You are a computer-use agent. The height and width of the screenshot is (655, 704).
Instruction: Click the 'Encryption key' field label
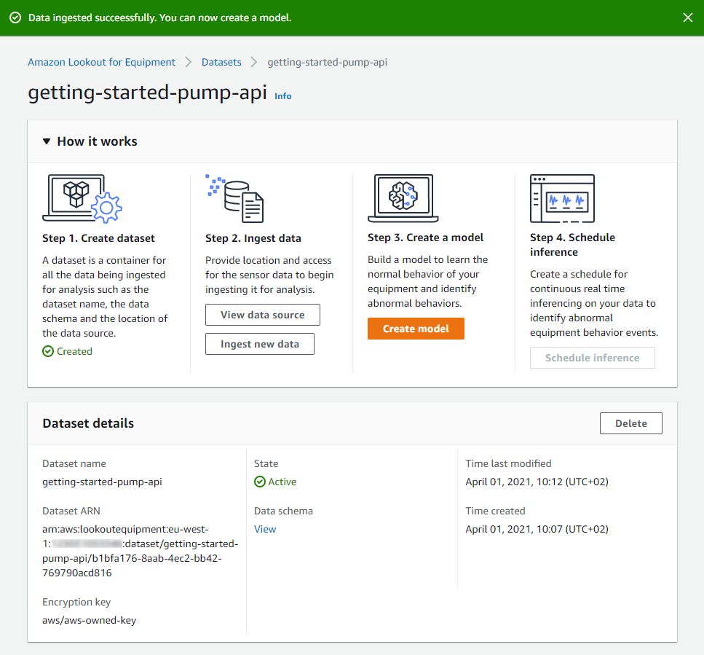pyautogui.click(x=76, y=602)
